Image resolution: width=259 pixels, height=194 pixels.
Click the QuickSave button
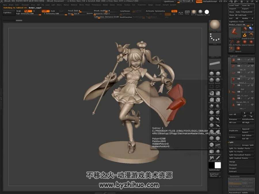(x=169, y=1)
